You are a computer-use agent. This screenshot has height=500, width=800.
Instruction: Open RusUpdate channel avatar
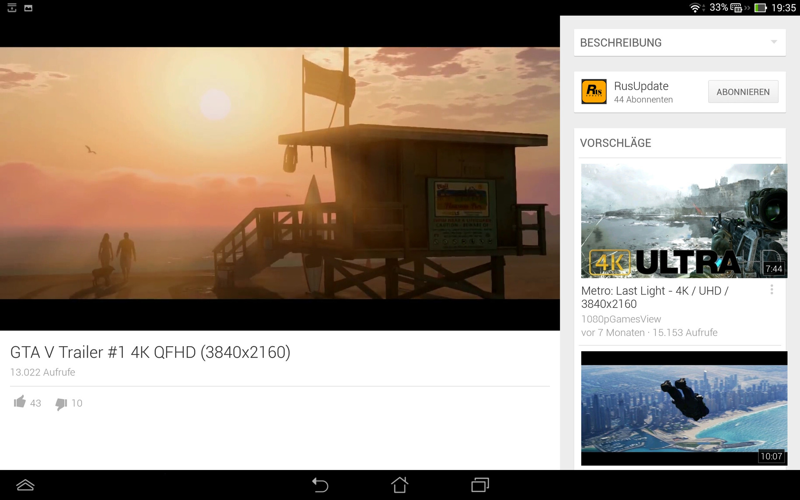[594, 92]
